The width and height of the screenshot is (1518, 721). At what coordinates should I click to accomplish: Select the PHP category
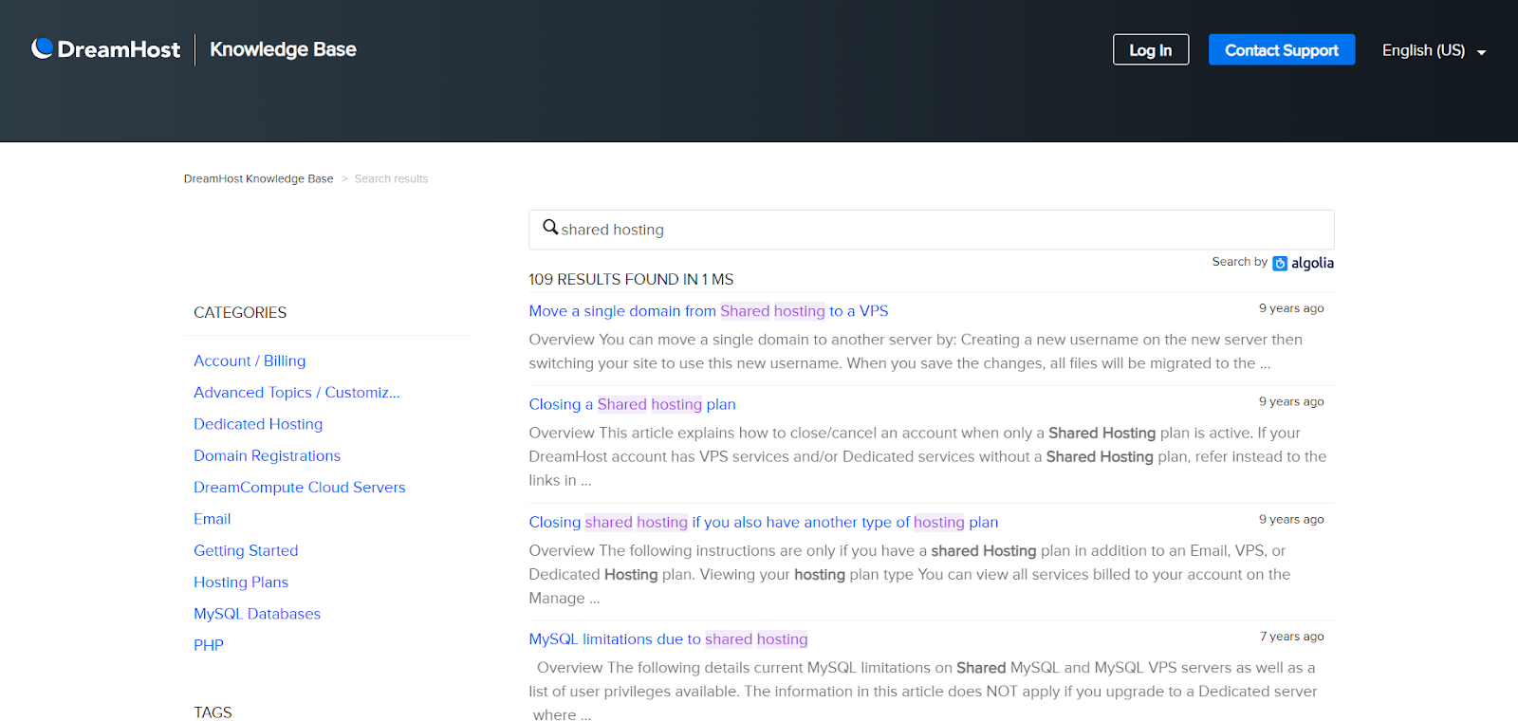pyautogui.click(x=209, y=645)
